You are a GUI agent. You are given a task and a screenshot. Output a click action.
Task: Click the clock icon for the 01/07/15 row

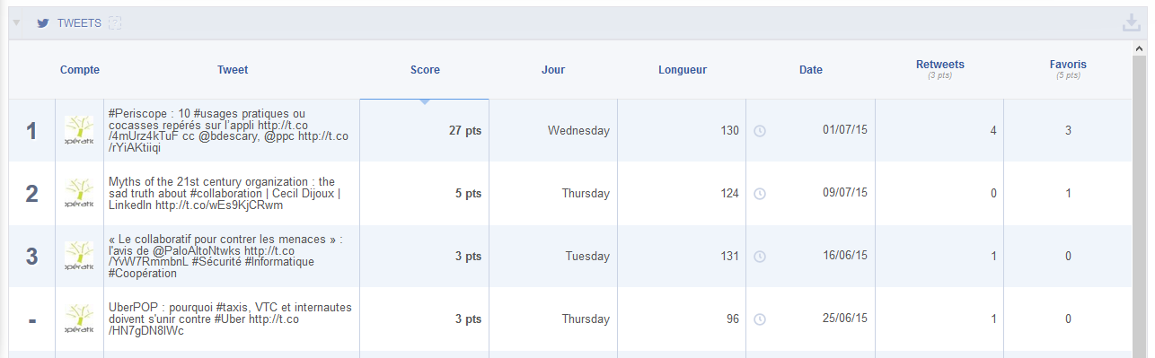click(760, 131)
